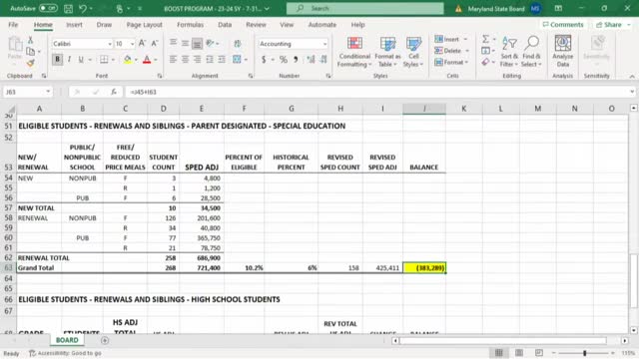This screenshot has width=639, height=359.
Task: Click the Search box in title bar
Action: tap(365, 8)
